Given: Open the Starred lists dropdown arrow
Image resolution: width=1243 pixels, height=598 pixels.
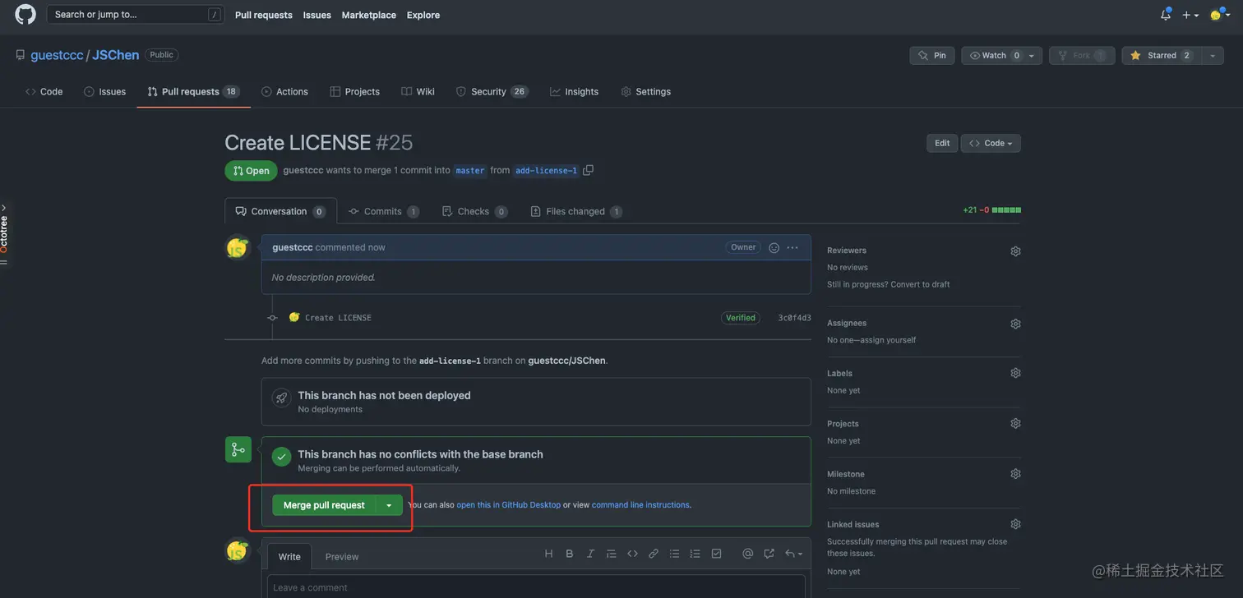Looking at the screenshot, I should (1213, 55).
